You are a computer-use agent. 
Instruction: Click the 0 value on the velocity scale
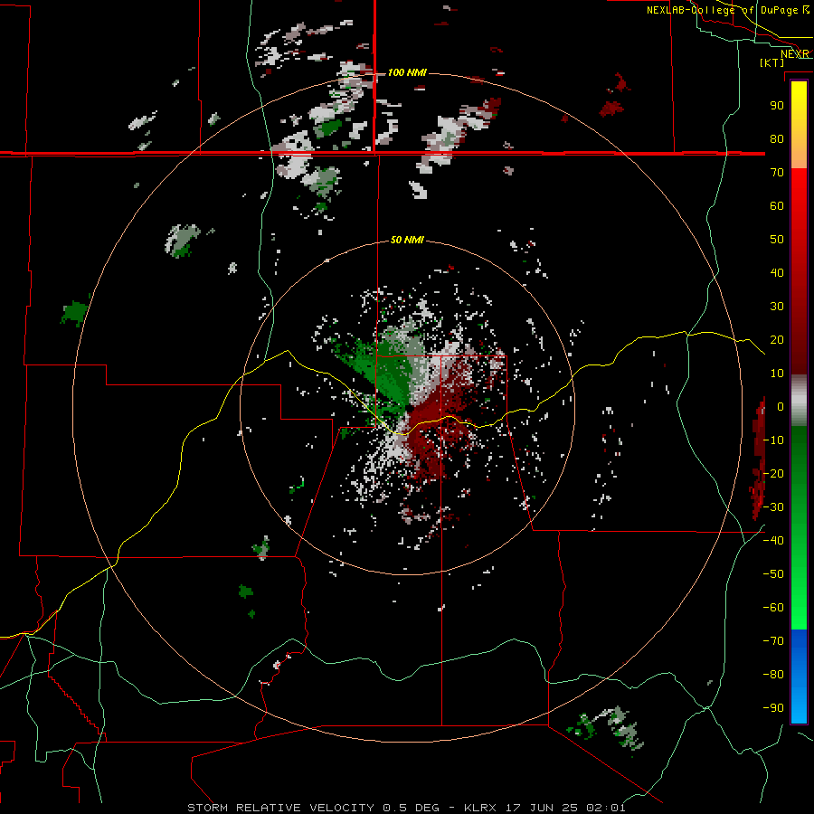(781, 406)
